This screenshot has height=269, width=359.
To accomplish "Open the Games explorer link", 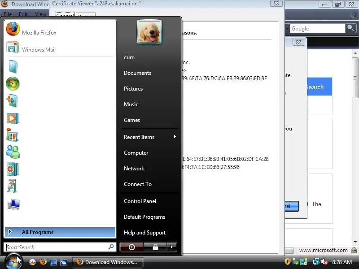I will (x=132, y=120).
